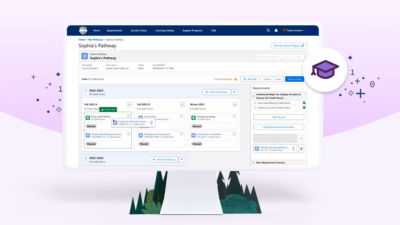Image resolution: width=400 pixels, height=225 pixels.
Task: Go to Home in navigation bar
Action: 97,30
